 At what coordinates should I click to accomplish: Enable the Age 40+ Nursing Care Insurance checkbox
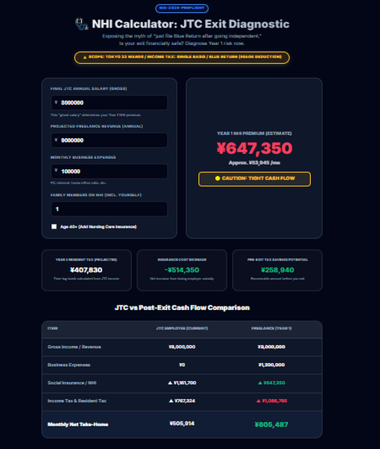click(x=54, y=227)
